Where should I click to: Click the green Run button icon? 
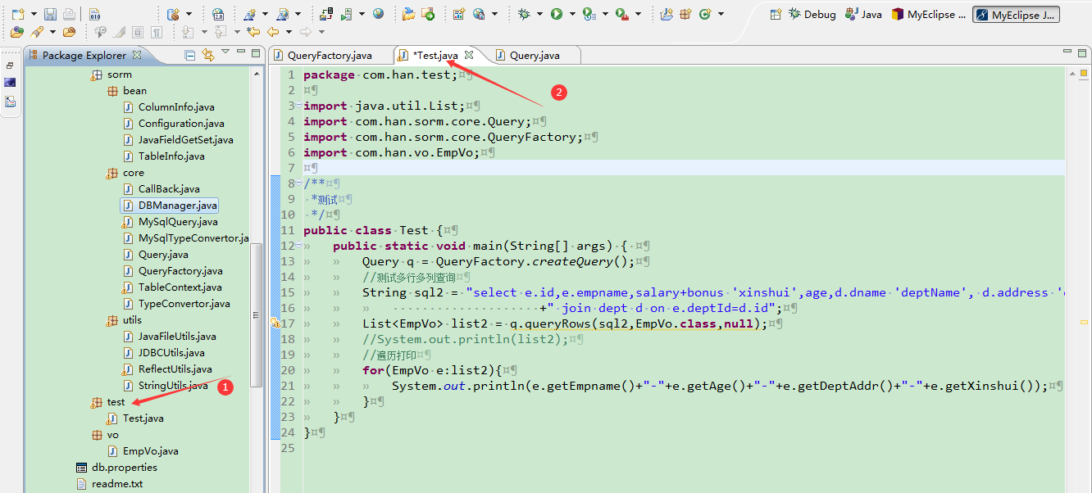pyautogui.click(x=557, y=14)
